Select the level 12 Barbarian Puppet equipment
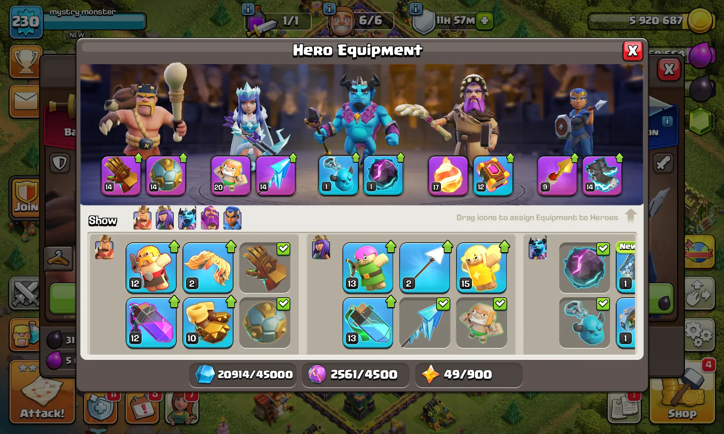This screenshot has height=434, width=724. click(151, 268)
